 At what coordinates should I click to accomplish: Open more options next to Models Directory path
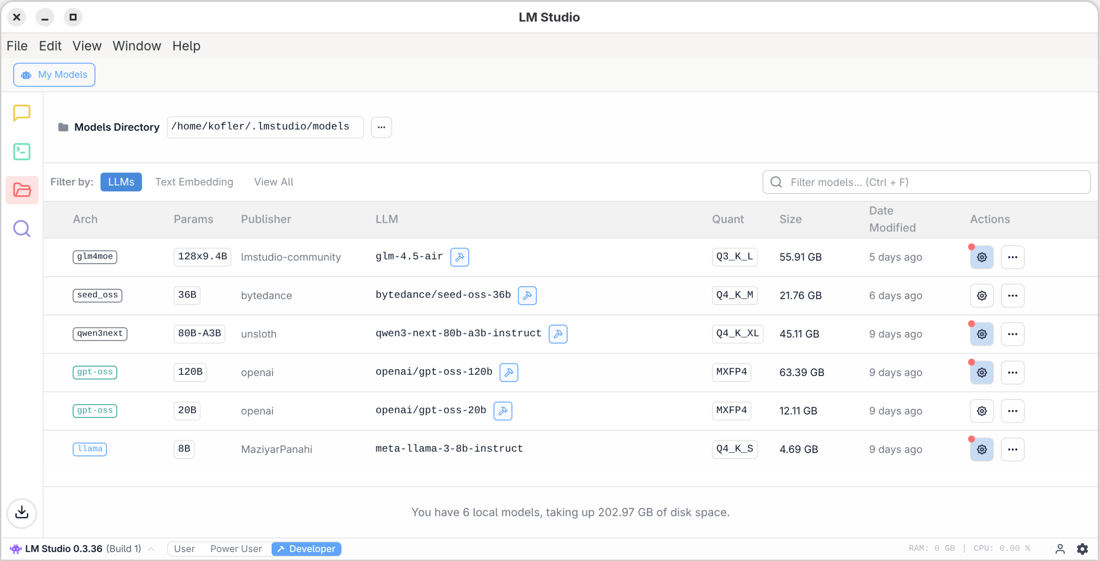381,127
